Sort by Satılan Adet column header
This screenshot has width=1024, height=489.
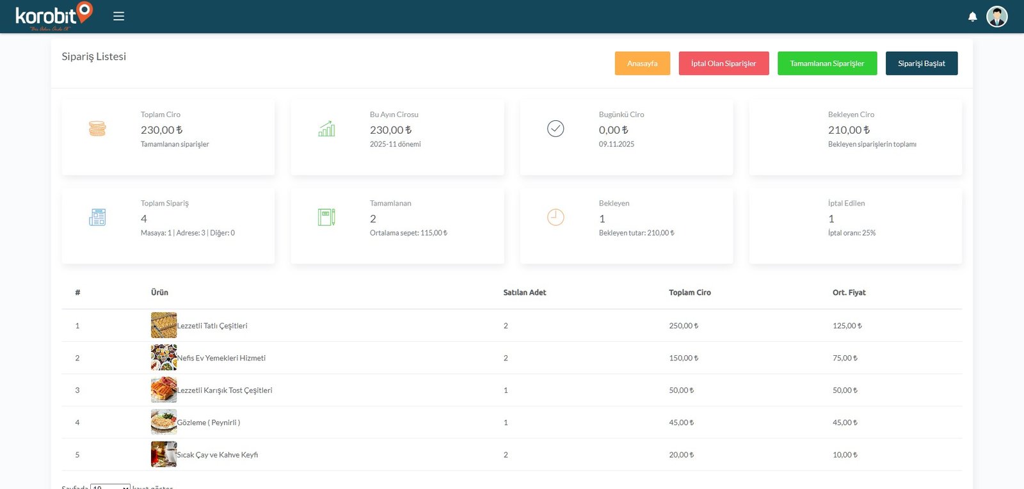524,293
